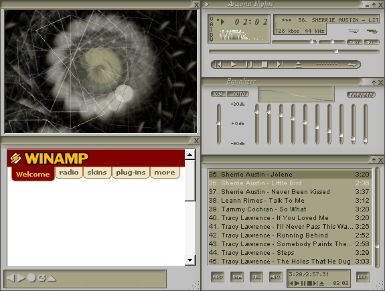Click the playlist mini next track icon
The height and width of the screenshot is (291, 385).
(315, 283)
